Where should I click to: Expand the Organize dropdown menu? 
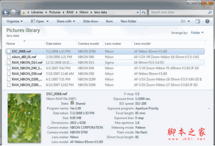pos(14,21)
